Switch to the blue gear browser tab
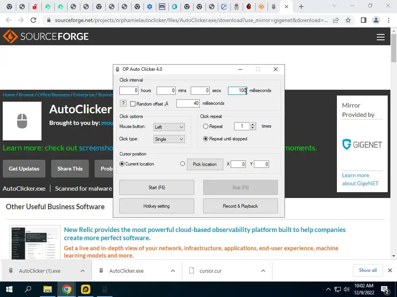Screen dimensions: 397x297 pos(150,7)
